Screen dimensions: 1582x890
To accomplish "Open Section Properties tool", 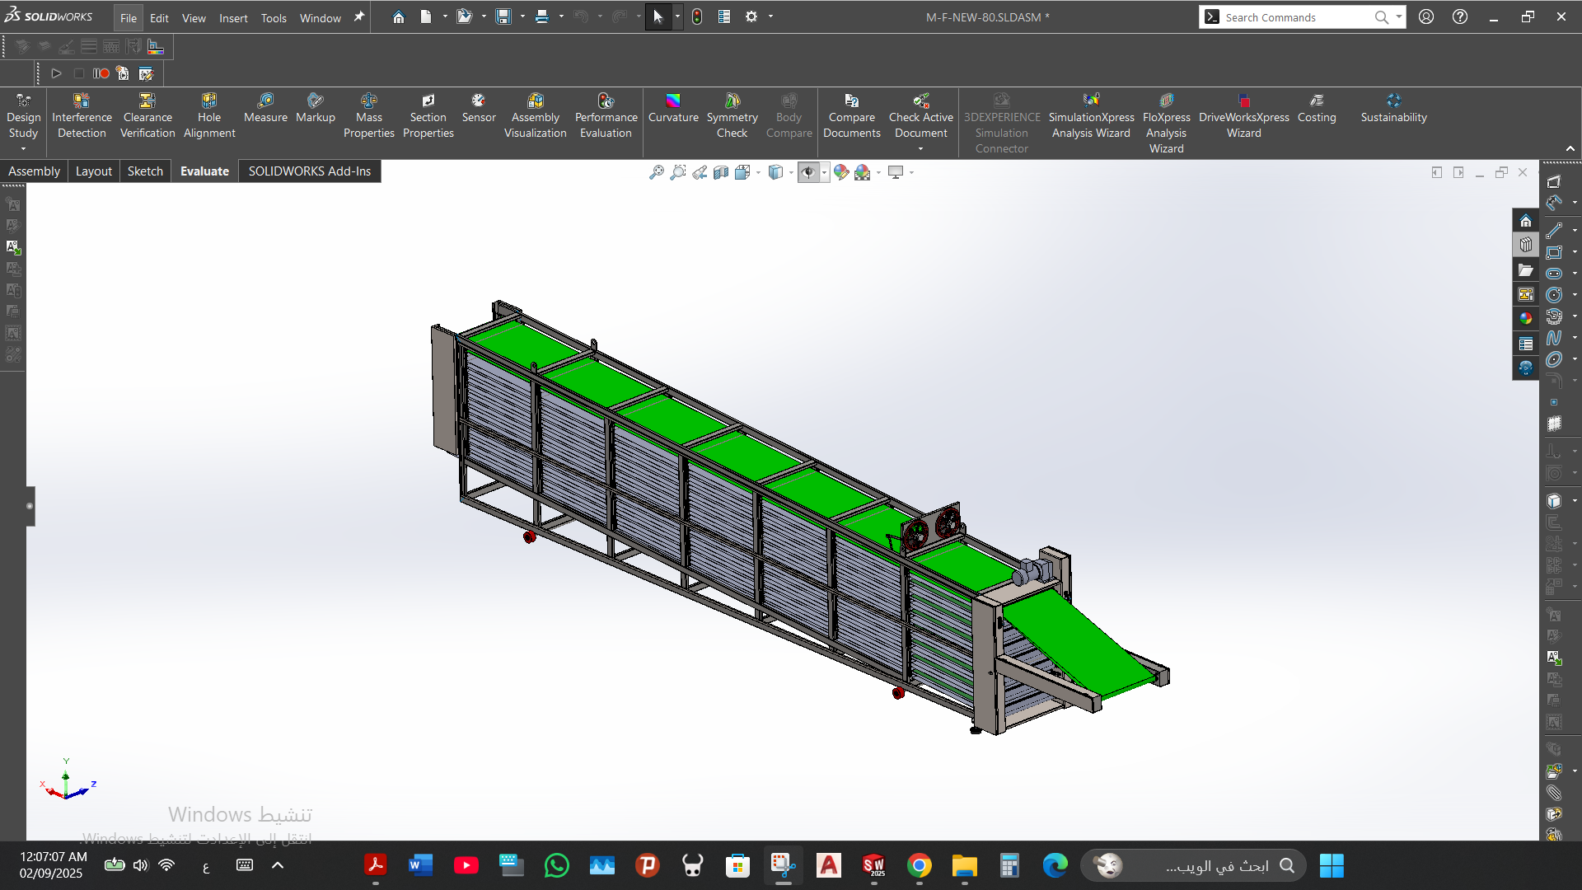I will click(428, 116).
